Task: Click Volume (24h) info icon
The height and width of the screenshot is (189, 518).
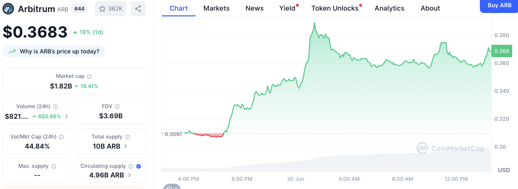Action: coord(56,107)
